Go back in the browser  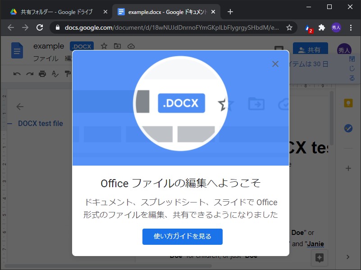click(x=11, y=27)
